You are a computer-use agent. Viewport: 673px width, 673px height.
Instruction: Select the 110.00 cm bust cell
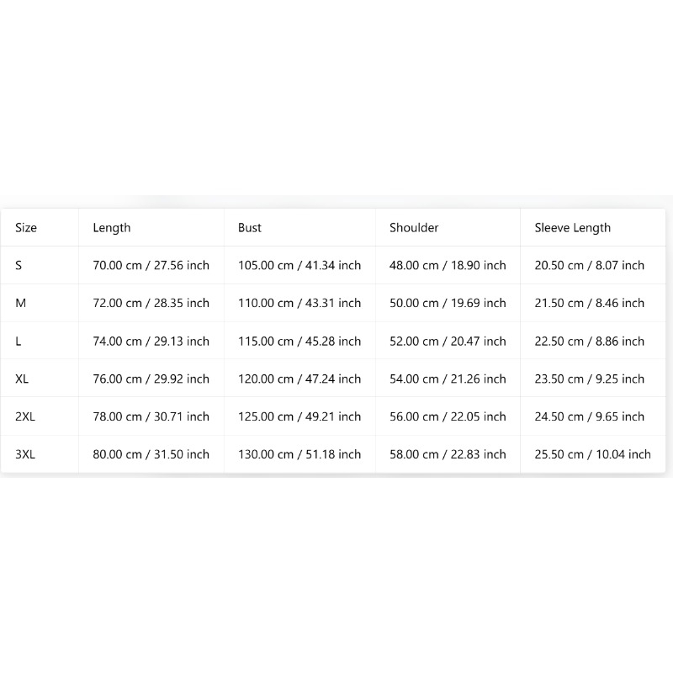click(x=299, y=303)
